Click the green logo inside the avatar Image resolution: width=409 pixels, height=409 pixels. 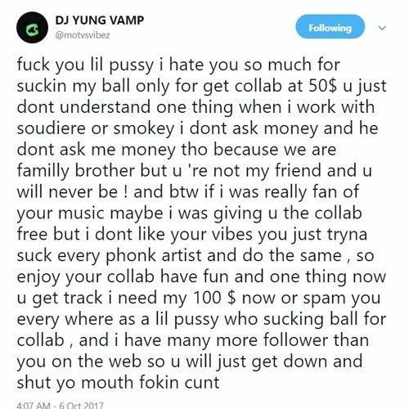click(33, 29)
